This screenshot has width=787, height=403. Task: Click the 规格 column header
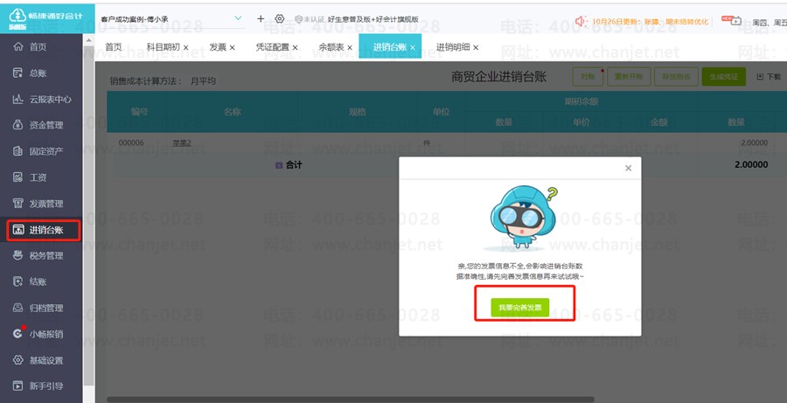(358, 111)
